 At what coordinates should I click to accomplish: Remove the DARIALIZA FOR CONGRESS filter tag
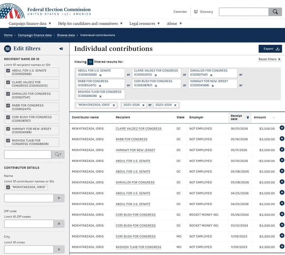(x=211, y=75)
